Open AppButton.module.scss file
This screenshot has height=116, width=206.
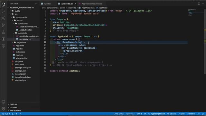tap(29, 27)
